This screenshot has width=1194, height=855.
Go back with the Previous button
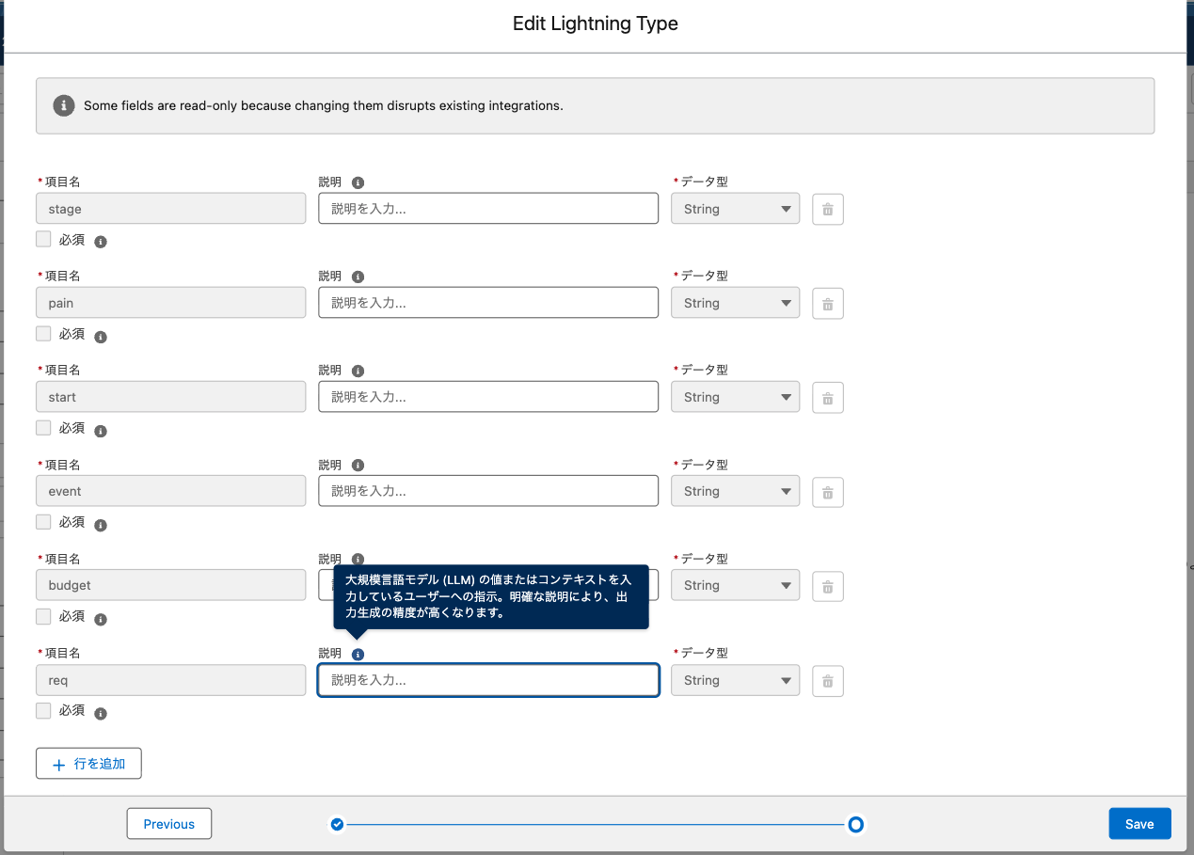(169, 824)
